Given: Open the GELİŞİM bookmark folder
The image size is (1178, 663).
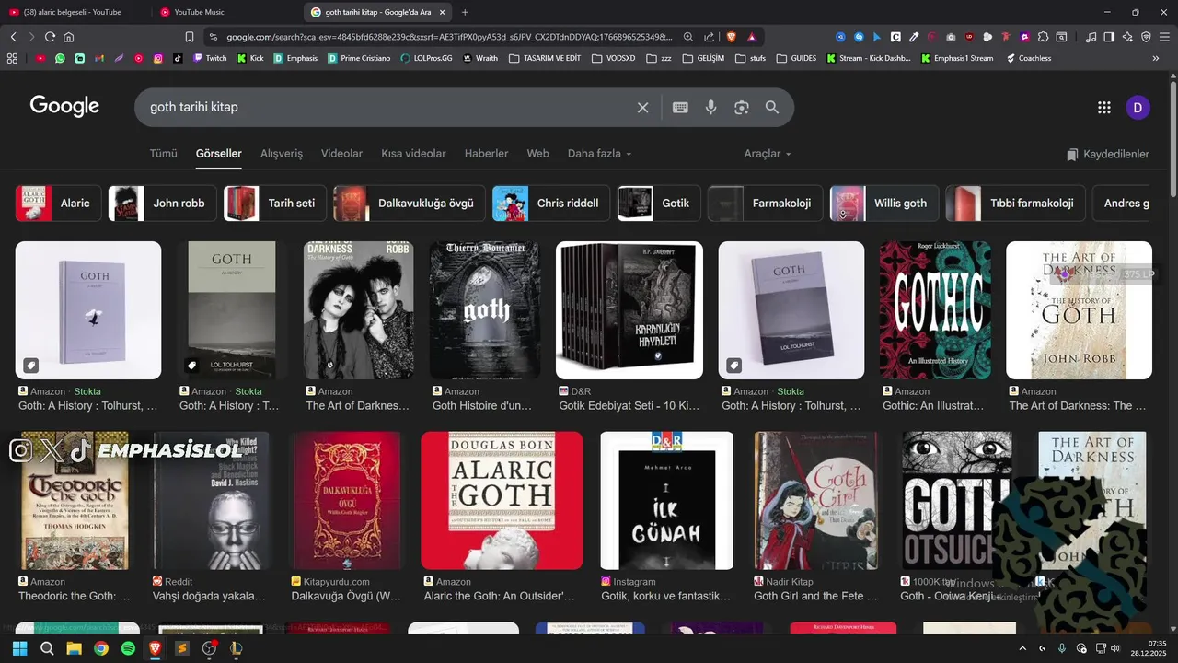Looking at the screenshot, I should 703,58.
